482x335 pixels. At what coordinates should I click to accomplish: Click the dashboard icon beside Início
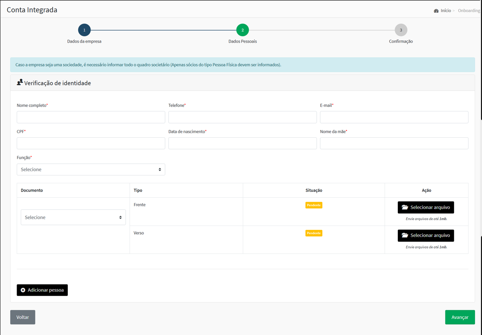[x=436, y=11]
